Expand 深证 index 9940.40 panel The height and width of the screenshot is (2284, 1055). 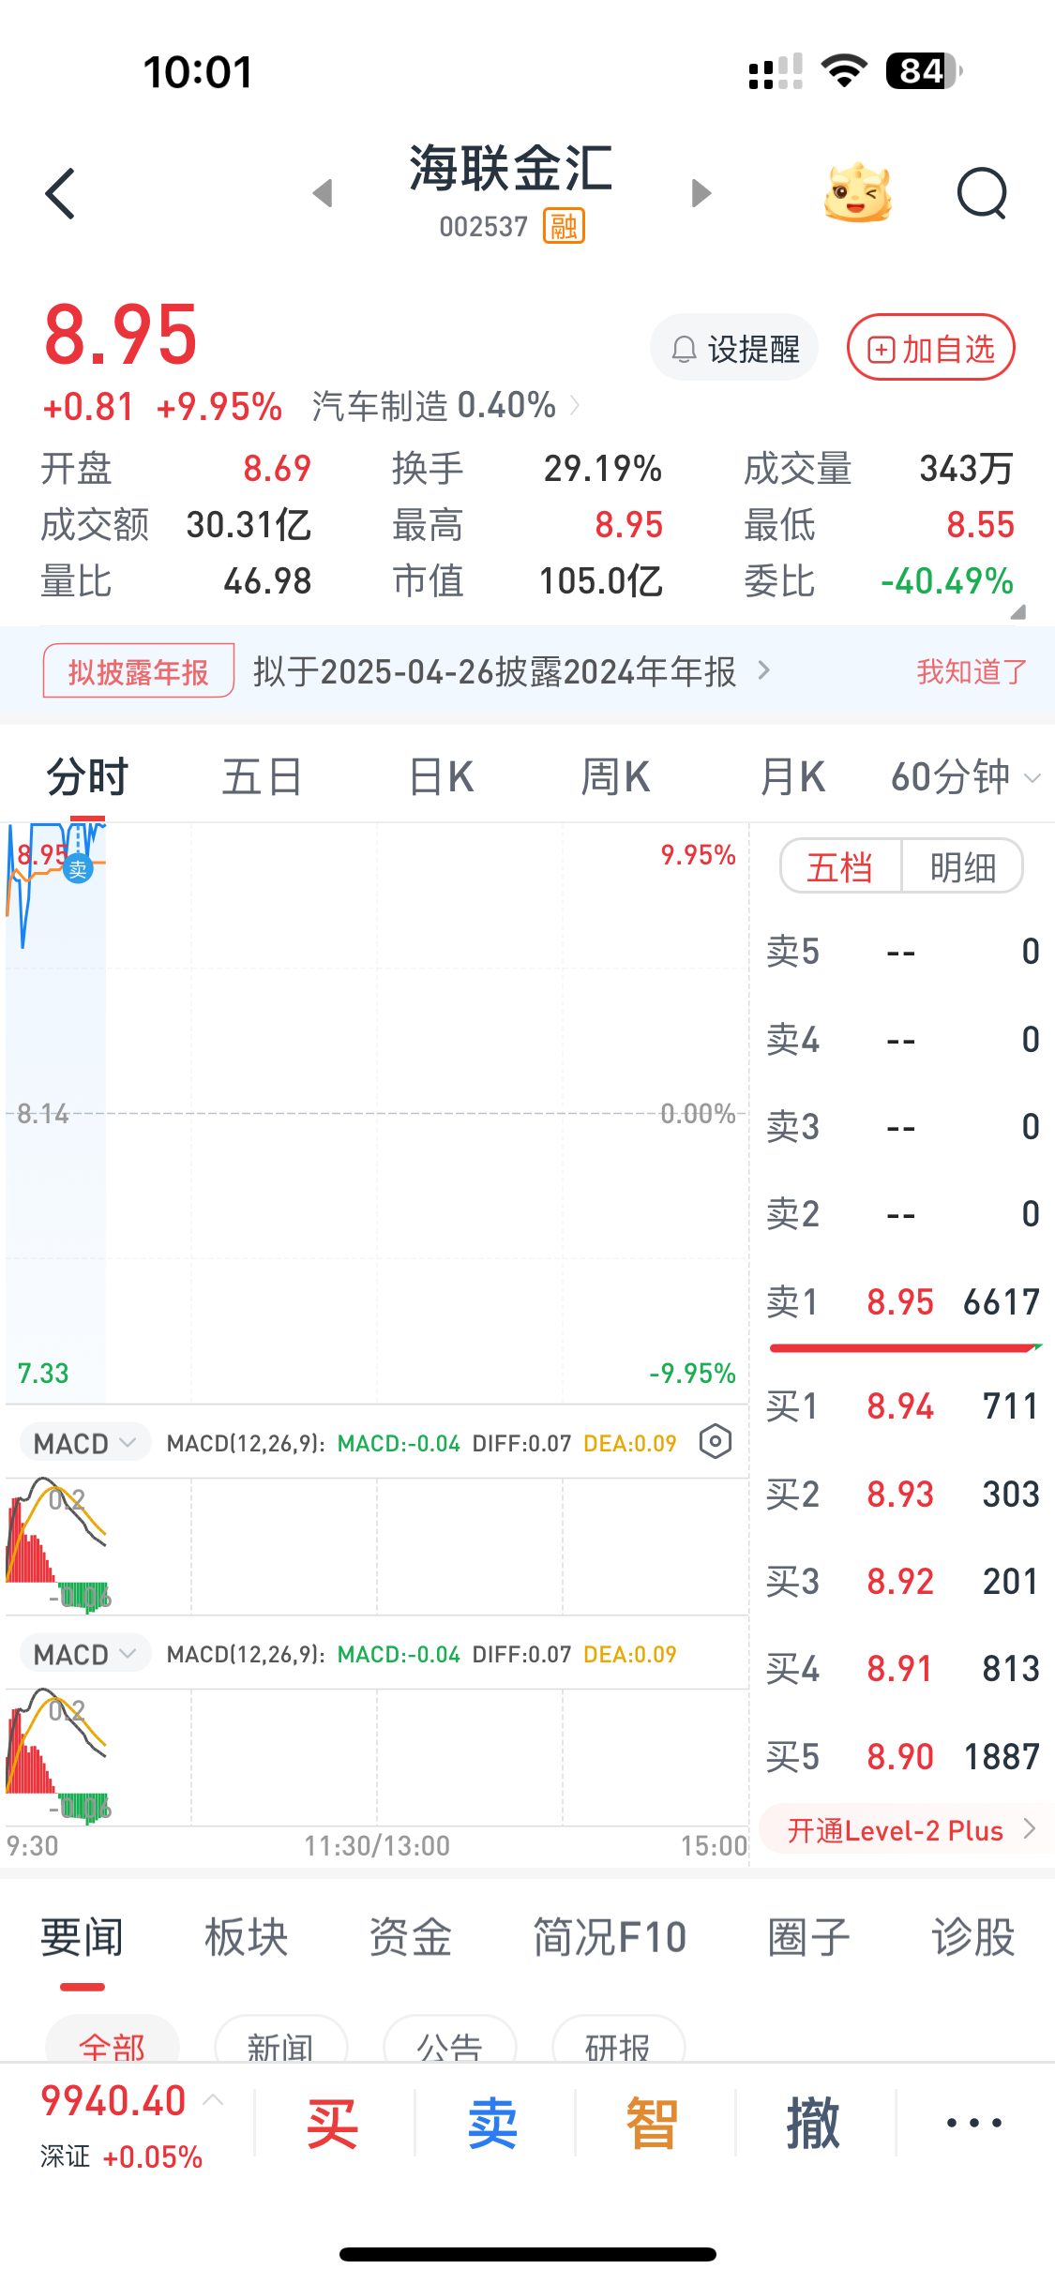[x=131, y=2125]
